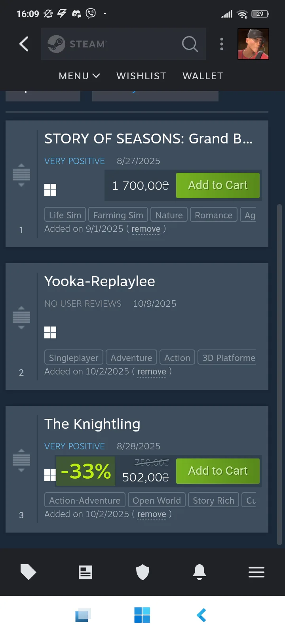Go to the WISHLIST tab
The height and width of the screenshot is (634, 285).
(x=141, y=76)
